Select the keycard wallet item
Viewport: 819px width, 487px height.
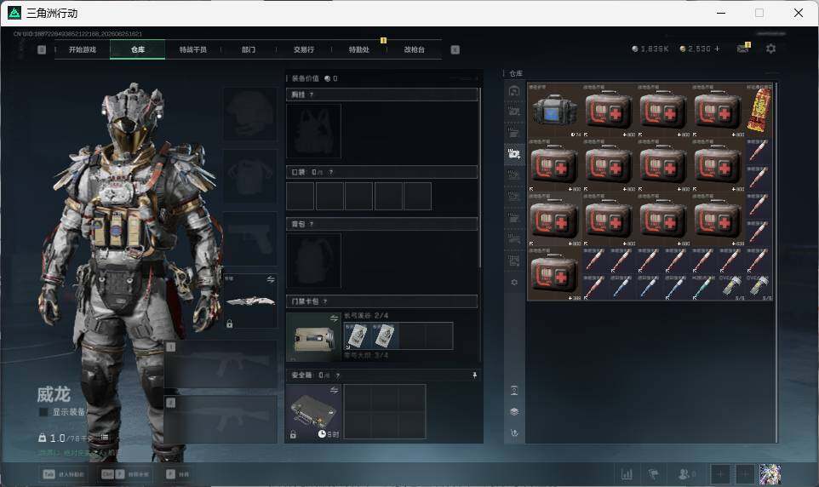point(313,337)
